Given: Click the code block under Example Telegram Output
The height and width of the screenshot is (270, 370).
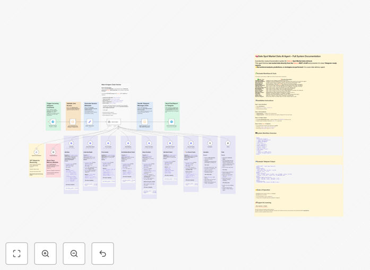Looking at the screenshot, I should point(298,174).
